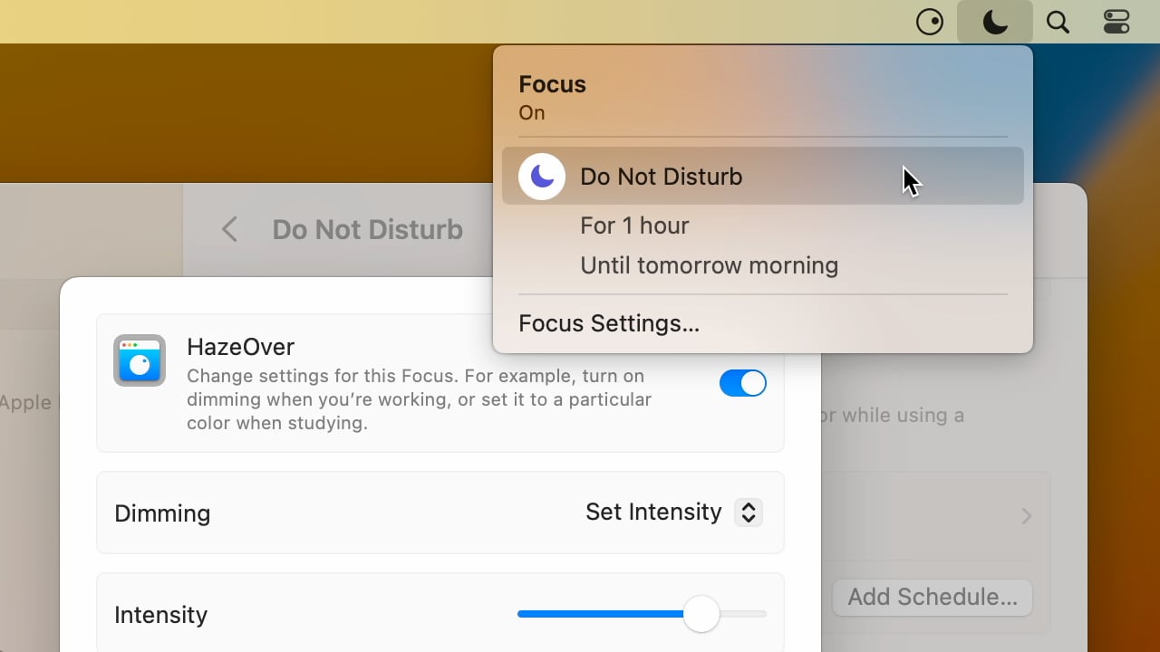Open the Focus moon icon in the menu bar
1160x652 pixels.
(994, 22)
